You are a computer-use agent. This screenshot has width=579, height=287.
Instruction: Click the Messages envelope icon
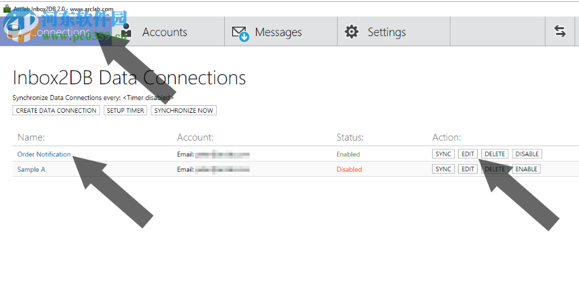[x=240, y=32]
